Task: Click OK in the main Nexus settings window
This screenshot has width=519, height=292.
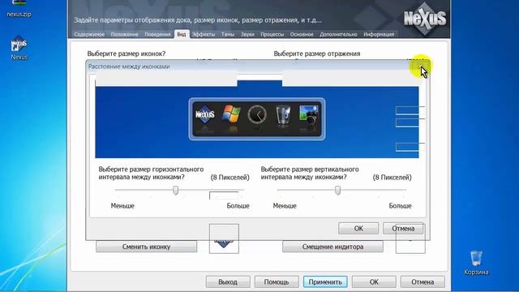Action: [374, 282]
